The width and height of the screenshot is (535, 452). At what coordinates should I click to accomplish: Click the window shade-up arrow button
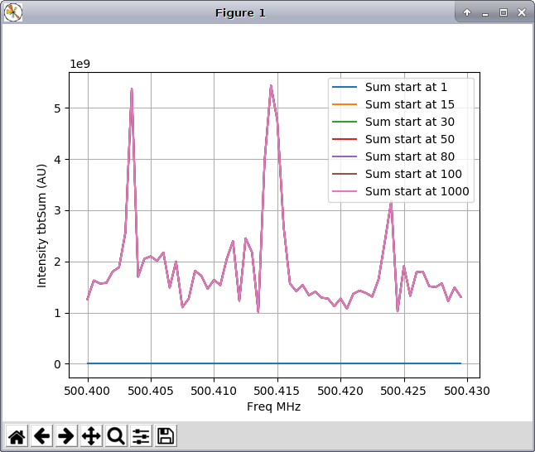(467, 12)
